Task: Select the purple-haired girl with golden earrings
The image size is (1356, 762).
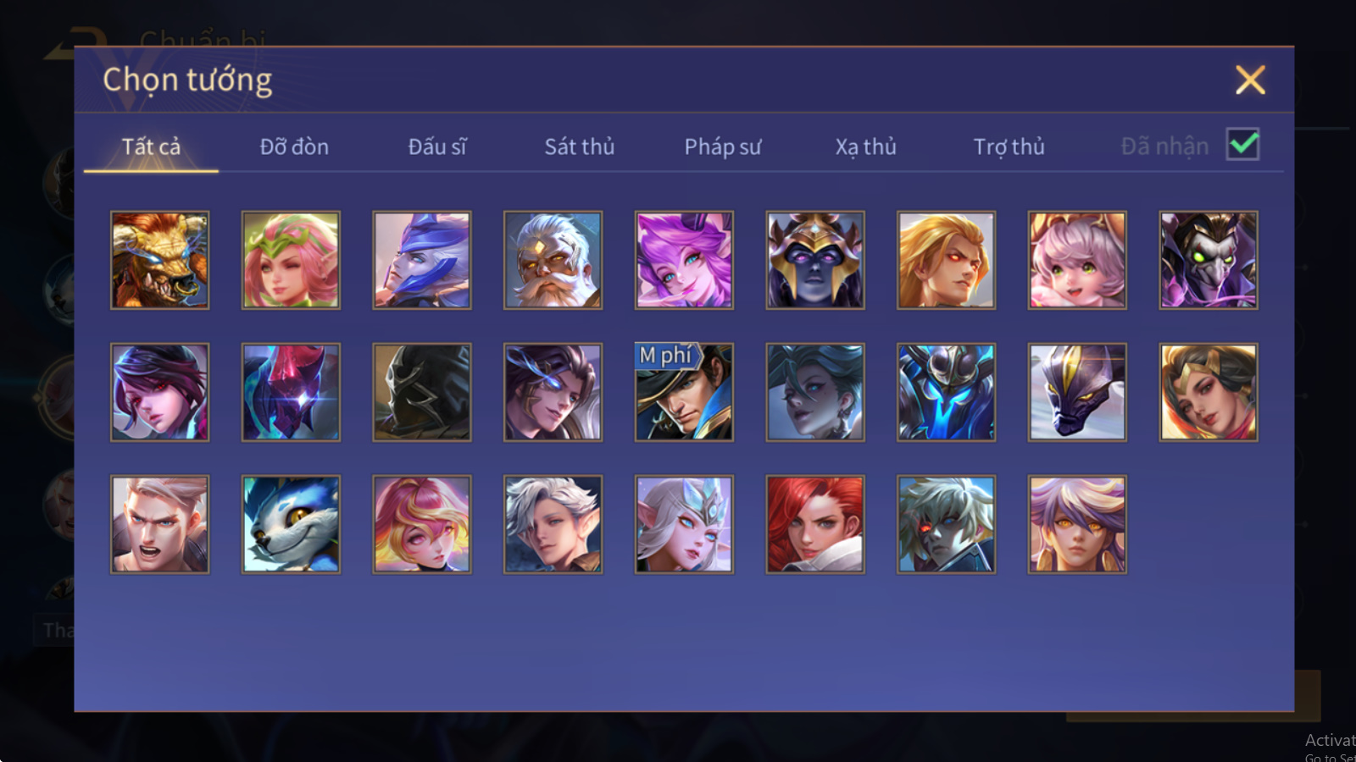Action: [1077, 524]
